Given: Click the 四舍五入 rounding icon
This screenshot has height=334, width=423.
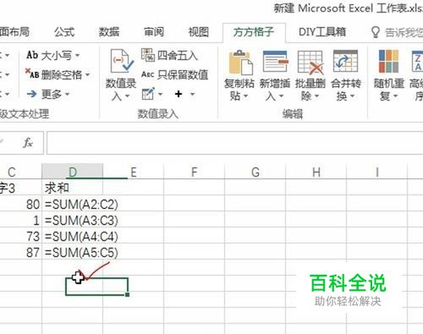Looking at the screenshot, I should click(x=148, y=55).
